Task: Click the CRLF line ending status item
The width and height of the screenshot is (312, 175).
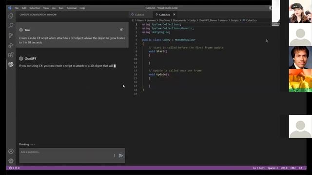Action: pyautogui.click(x=293, y=168)
